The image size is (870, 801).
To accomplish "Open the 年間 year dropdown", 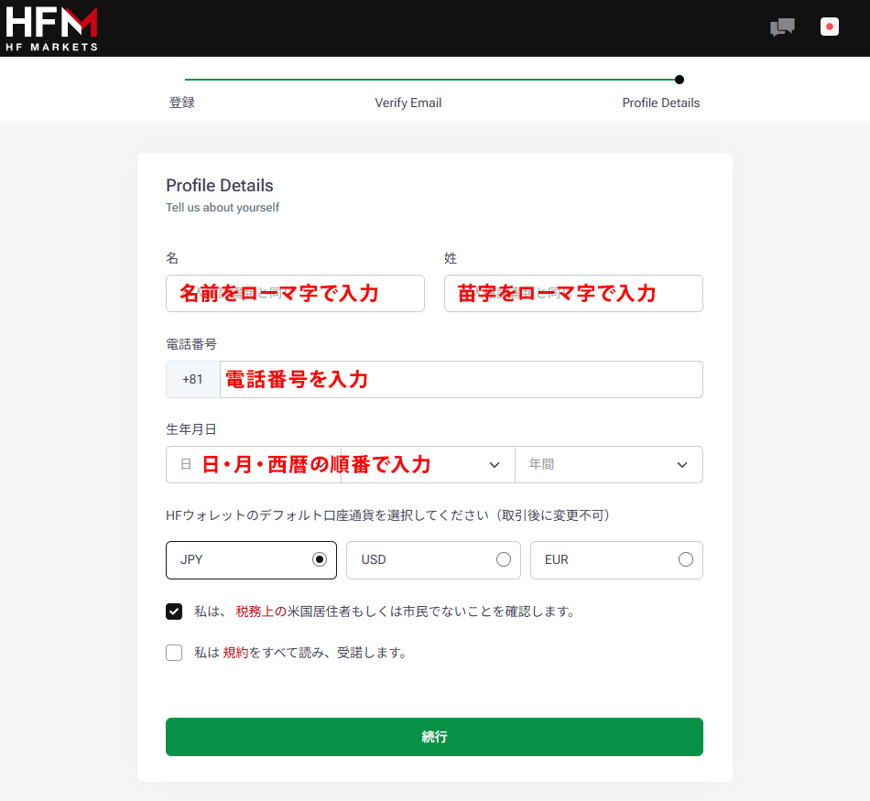I will (609, 464).
